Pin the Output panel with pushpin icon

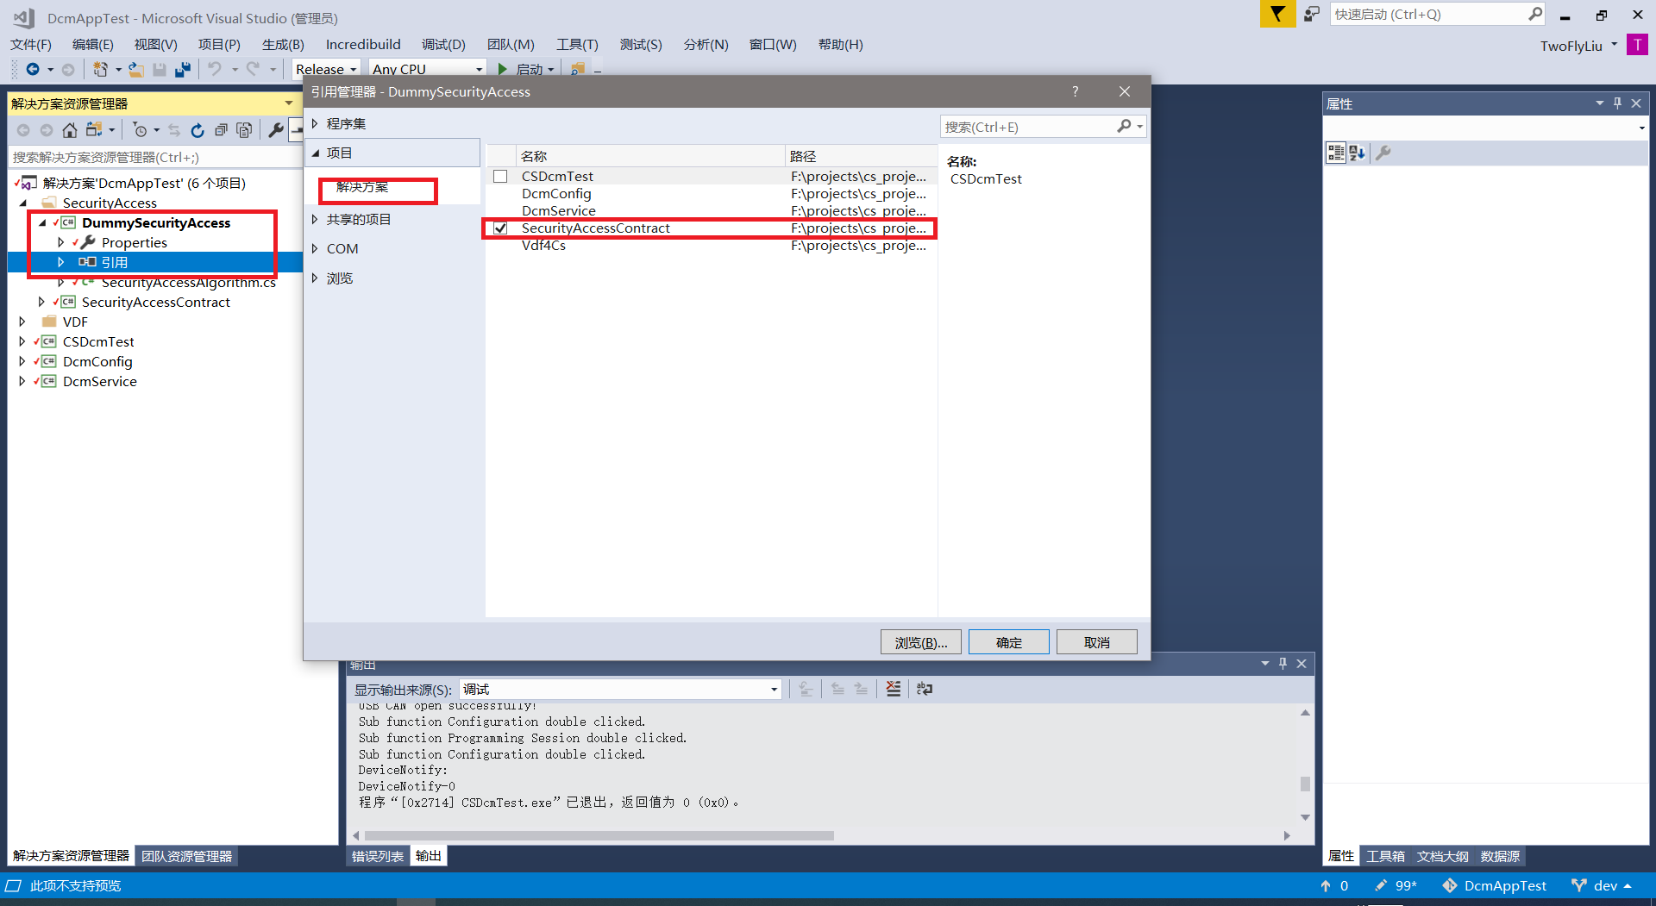pyautogui.click(x=1283, y=663)
